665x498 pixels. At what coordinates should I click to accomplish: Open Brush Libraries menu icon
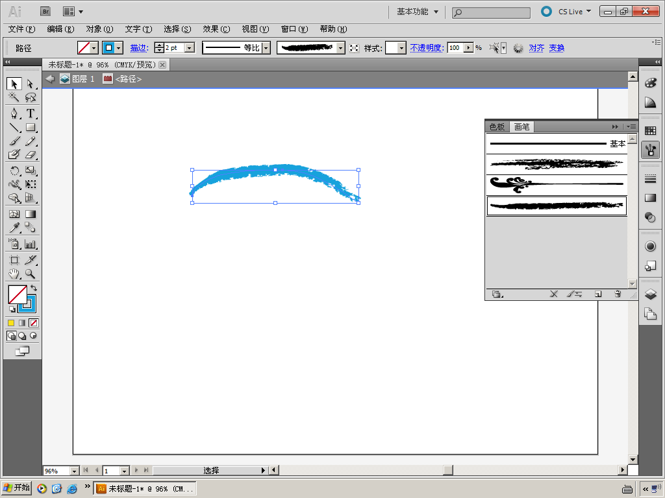click(x=497, y=294)
